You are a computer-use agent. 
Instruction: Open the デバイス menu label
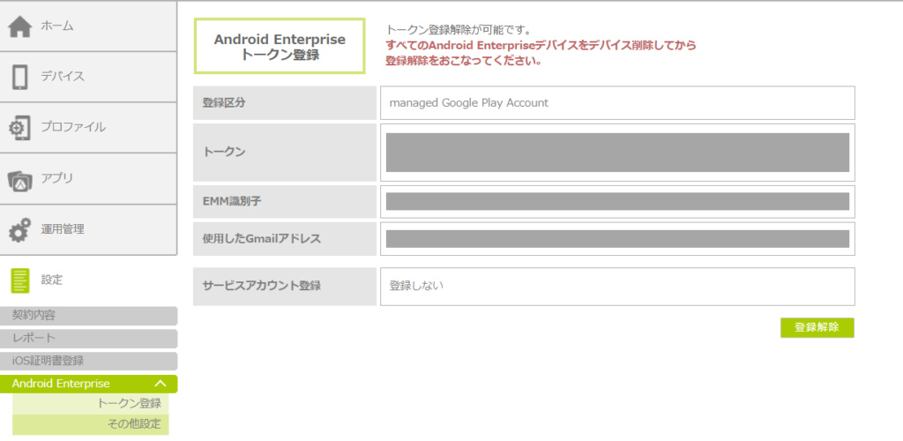coord(63,77)
